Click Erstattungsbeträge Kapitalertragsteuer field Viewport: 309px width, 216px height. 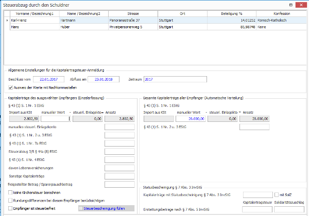pos(257,209)
